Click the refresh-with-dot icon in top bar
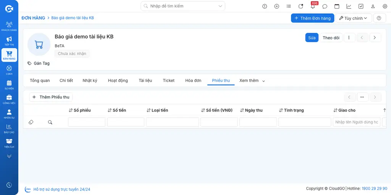The height and width of the screenshot is (195, 391). (x=301, y=6)
